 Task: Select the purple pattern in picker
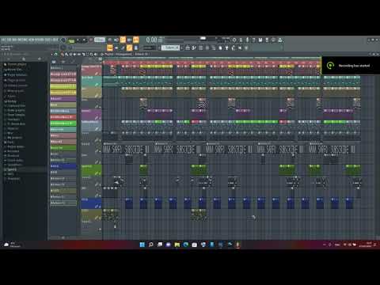tap(63, 98)
